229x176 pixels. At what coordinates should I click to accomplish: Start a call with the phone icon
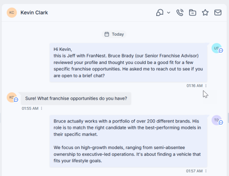[180, 12]
